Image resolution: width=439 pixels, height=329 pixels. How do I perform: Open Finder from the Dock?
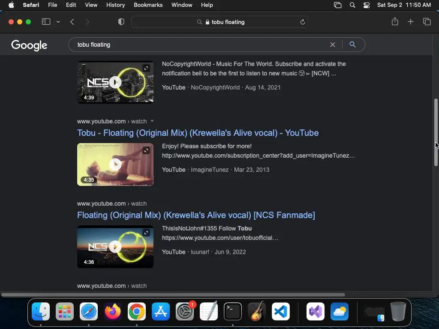pyautogui.click(x=41, y=311)
